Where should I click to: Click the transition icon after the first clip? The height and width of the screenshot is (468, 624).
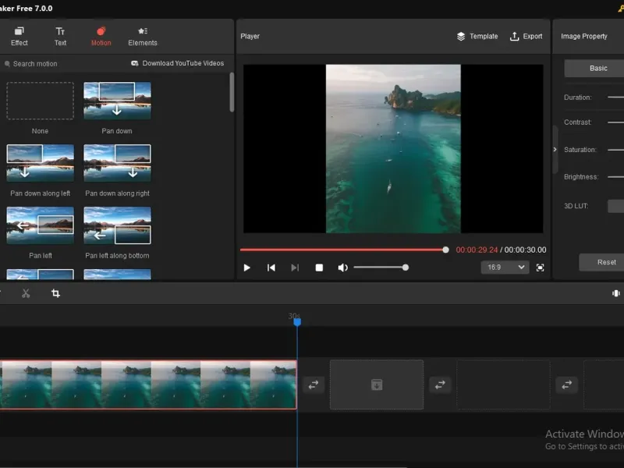click(314, 385)
